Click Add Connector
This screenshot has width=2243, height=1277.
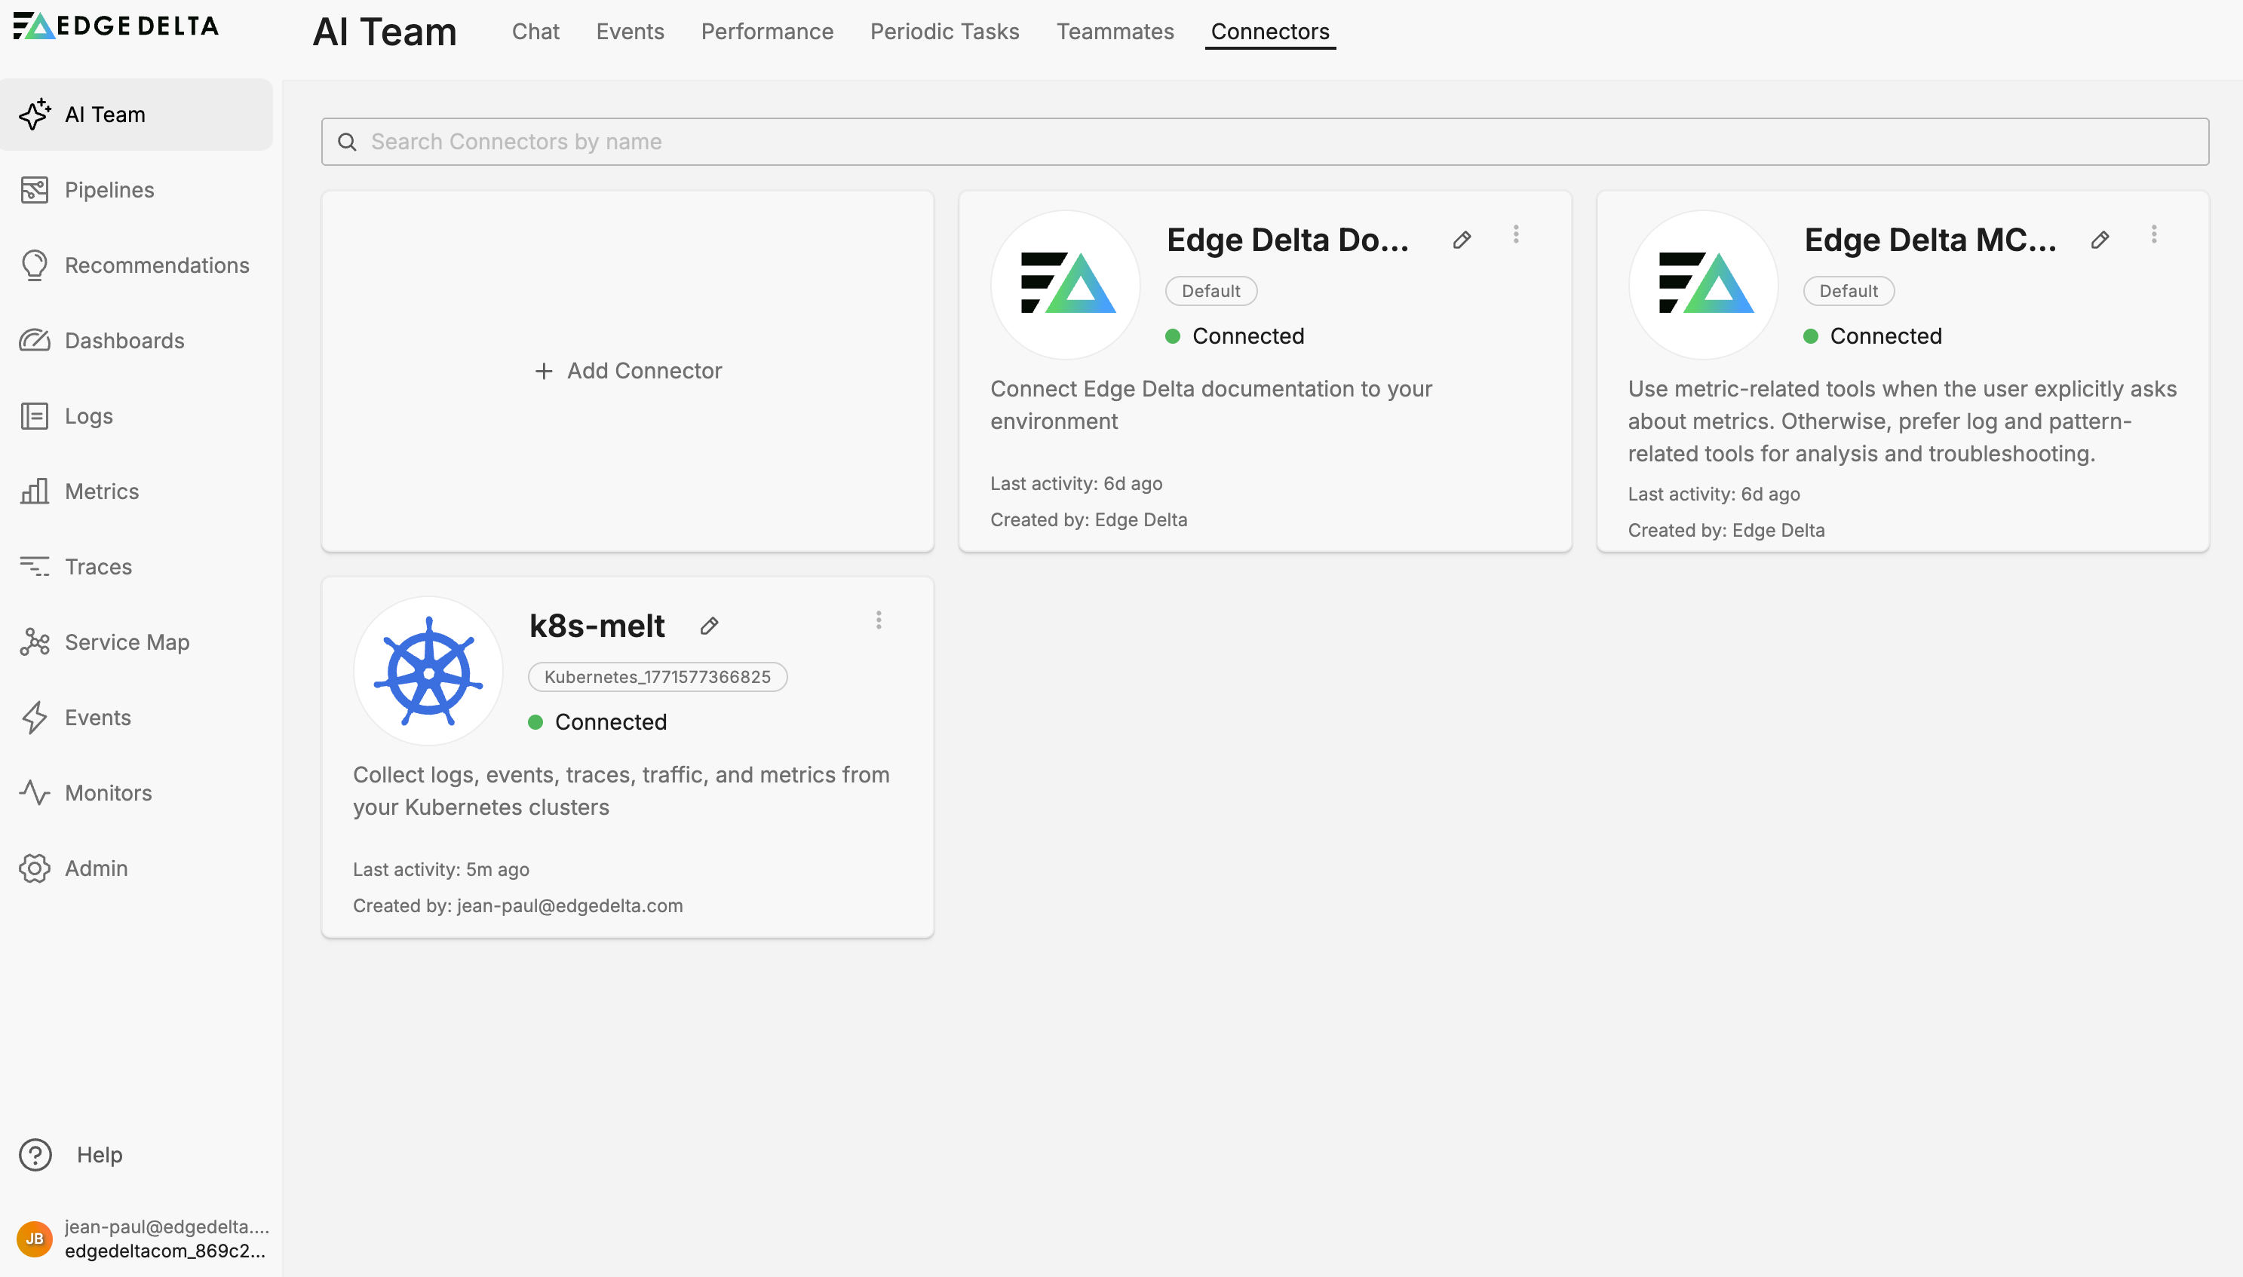pyautogui.click(x=627, y=370)
